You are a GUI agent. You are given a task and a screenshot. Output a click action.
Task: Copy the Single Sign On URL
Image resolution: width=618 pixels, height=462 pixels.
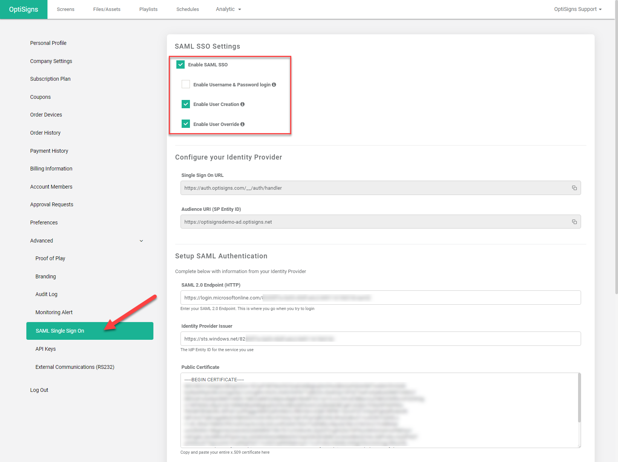point(574,188)
